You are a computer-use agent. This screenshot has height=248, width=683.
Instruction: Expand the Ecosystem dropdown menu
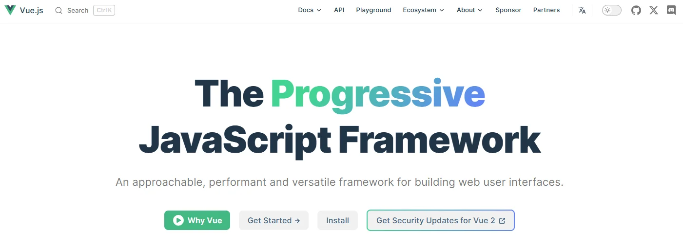click(x=424, y=10)
